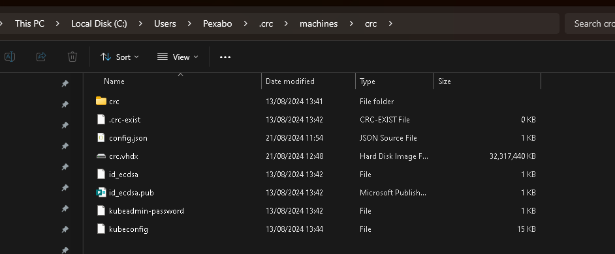
Task: Click the final crc breadcrumb segment
Action: tap(371, 23)
